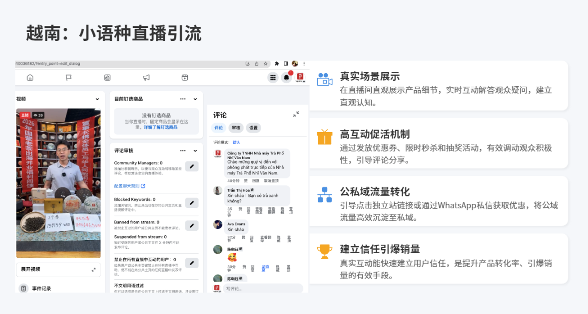Screen dimensions: 588x314
Task: Open notifications bell with red badge
Action: [286, 77]
